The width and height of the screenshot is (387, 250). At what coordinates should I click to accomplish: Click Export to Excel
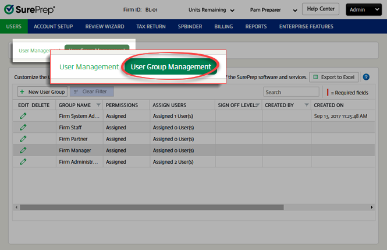334,77
